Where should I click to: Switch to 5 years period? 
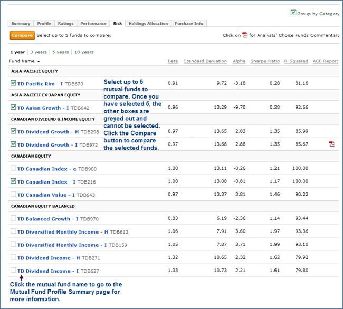click(x=60, y=52)
